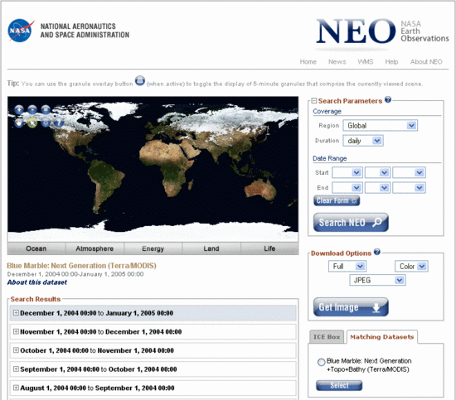
Task: Click the Blue Marble: Next Generation title
Action: [x=82, y=266]
